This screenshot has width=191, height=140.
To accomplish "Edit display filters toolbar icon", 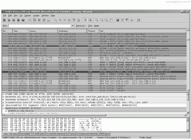I will click(x=122, y=20).
